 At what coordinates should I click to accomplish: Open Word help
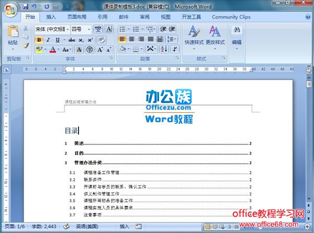point(308,17)
